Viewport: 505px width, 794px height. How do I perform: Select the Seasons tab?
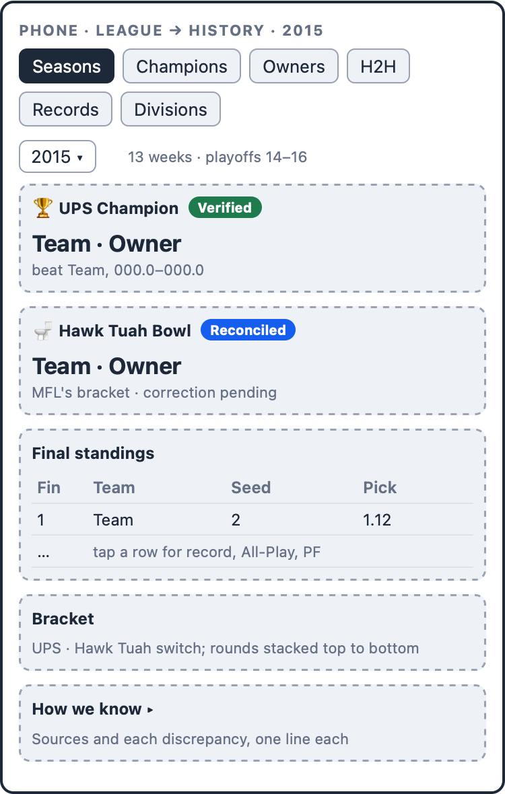[x=67, y=66]
